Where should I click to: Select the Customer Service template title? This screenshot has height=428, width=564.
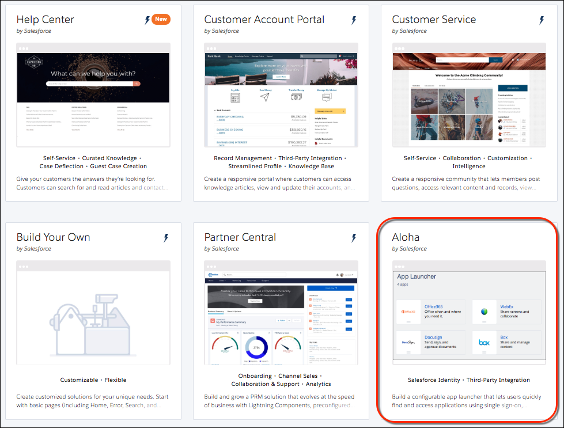click(434, 20)
